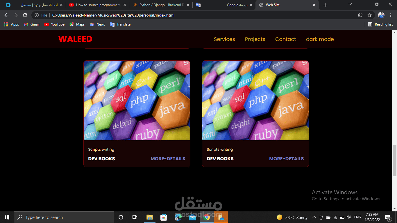This screenshot has width=397, height=223.
Task: Open the Reading list panel
Action: 380,24
